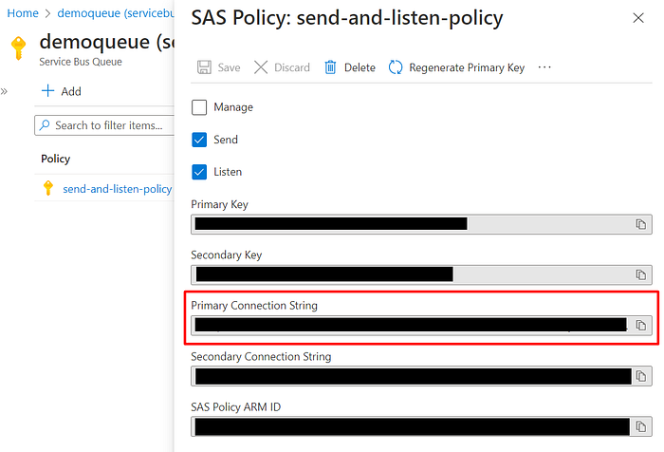The height and width of the screenshot is (452, 664).
Task: Go to Home in breadcrumb
Action: (23, 13)
